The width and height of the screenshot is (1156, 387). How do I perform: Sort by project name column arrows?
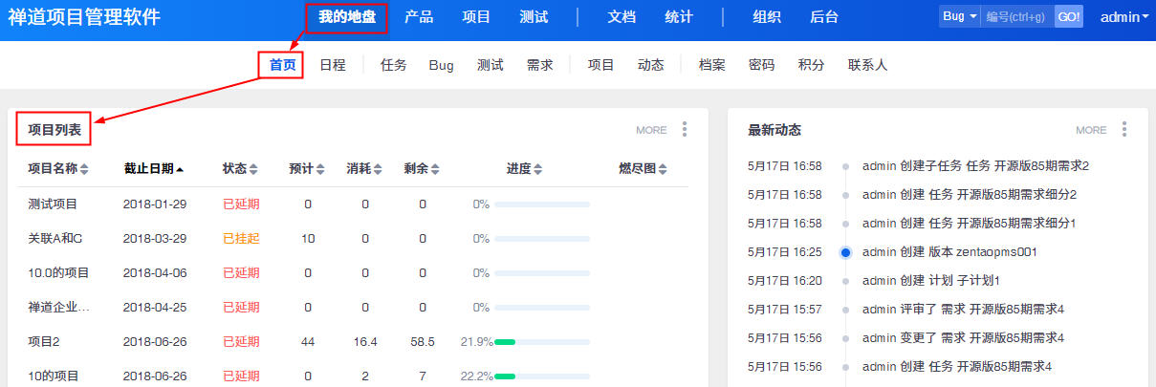coord(84,169)
